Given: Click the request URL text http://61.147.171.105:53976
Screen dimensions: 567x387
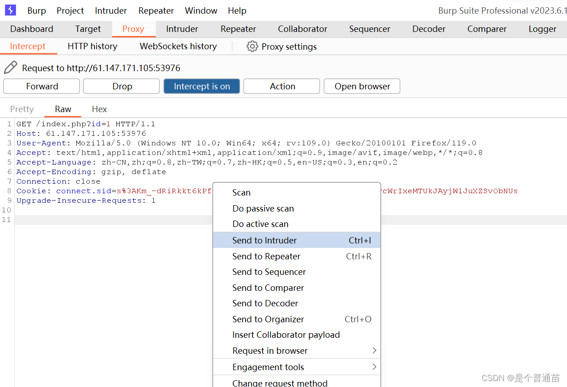Looking at the screenshot, I should (124, 68).
